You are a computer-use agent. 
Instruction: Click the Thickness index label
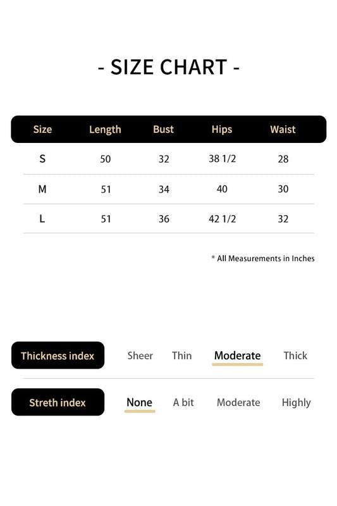pos(58,355)
